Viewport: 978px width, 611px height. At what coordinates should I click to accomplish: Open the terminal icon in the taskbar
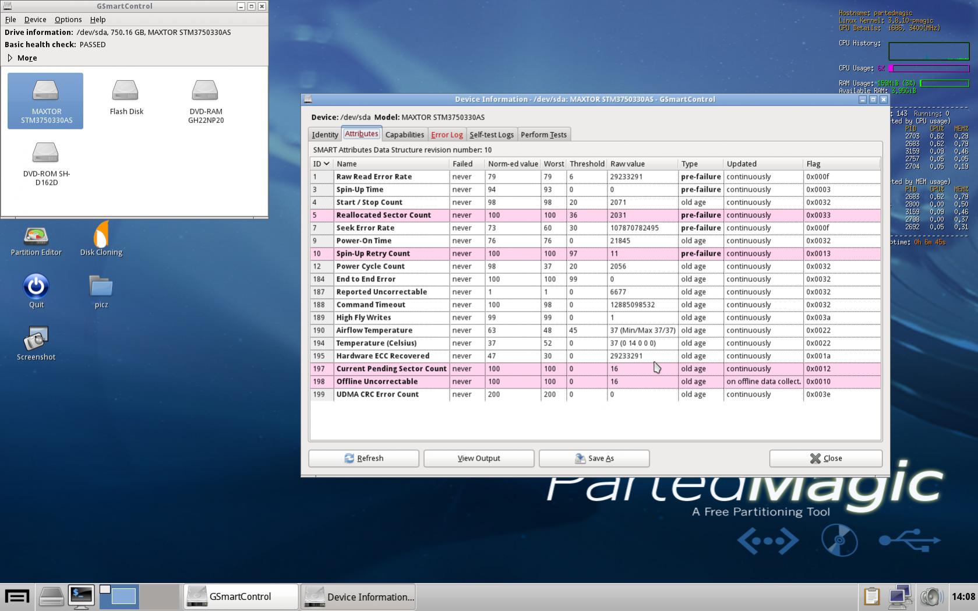coord(81,596)
